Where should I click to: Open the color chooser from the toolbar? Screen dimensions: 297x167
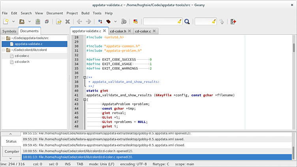pyautogui.click(x=135, y=21)
